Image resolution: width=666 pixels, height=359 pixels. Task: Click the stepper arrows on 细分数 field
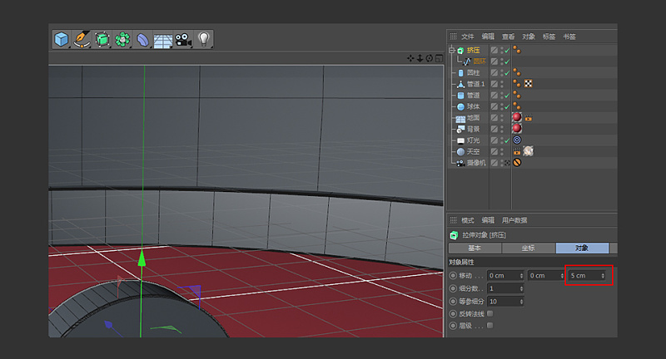(x=521, y=288)
